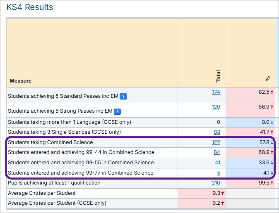This screenshot has width=279, height=213.
Task: Open the 88 link for 3 Single Sciences
Action: click(x=217, y=132)
